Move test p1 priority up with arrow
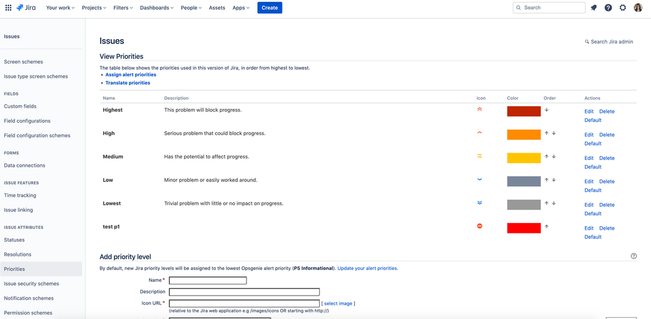Screen dimensions: 651x319 click(x=547, y=226)
